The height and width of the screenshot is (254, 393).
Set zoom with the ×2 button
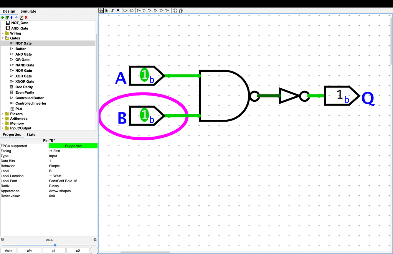78,251
